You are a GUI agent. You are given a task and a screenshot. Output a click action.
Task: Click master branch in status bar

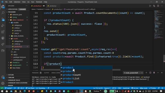pyautogui.click(x=9, y=88)
